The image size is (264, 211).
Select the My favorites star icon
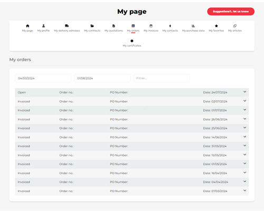pos(216,26)
